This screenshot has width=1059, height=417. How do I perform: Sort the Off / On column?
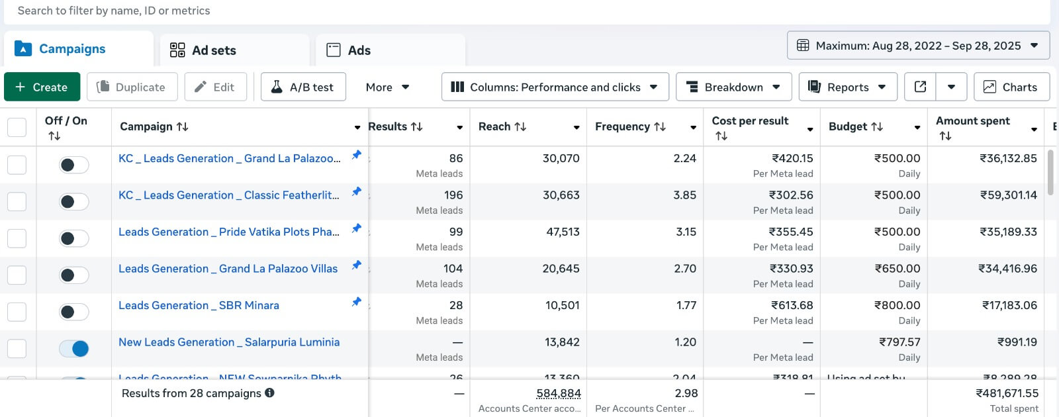tap(54, 136)
